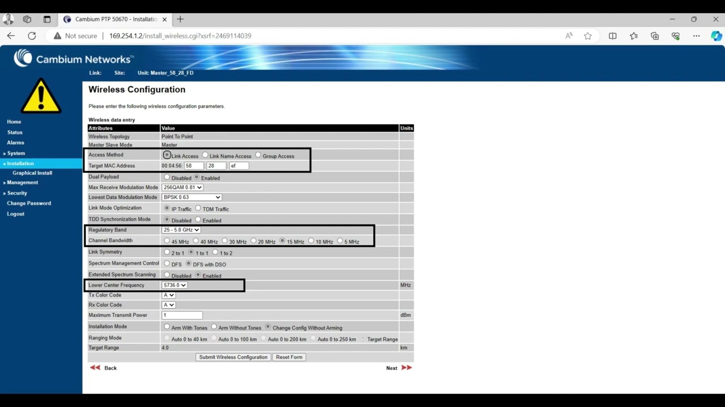Screen dimensions: 725x407
Task: Click the Cambium Networks logo
Action: tap(73, 58)
